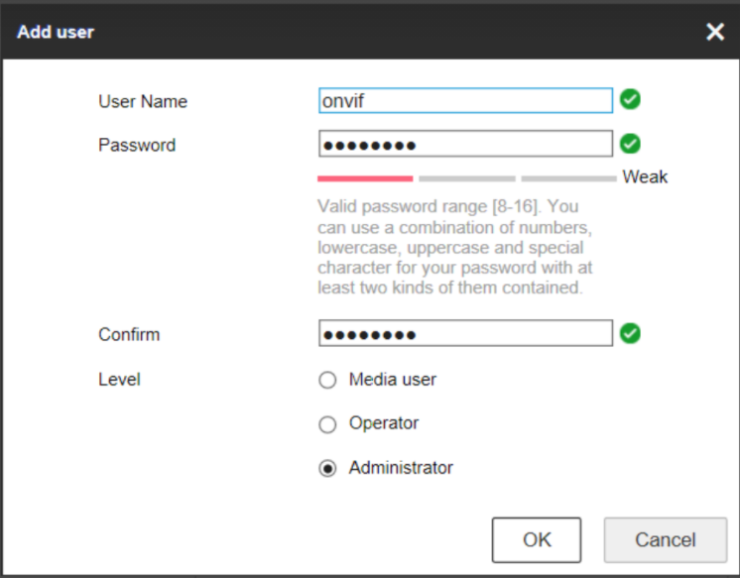Select the Administrator radio button

[328, 469]
